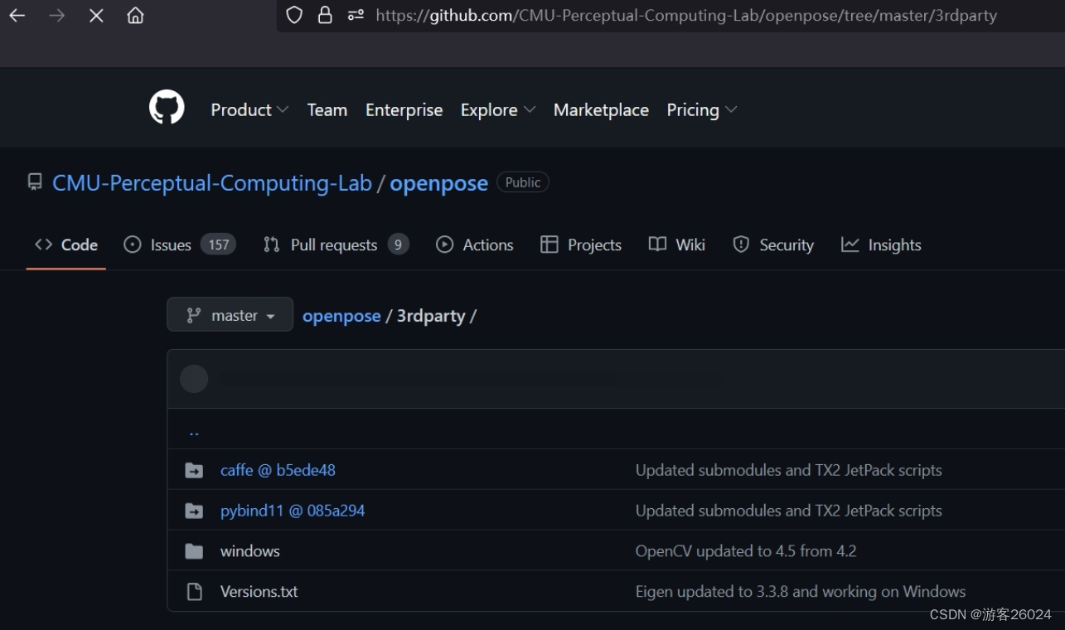Open pybind11 row's 'Updated submodules' commit message

pyautogui.click(x=789, y=511)
